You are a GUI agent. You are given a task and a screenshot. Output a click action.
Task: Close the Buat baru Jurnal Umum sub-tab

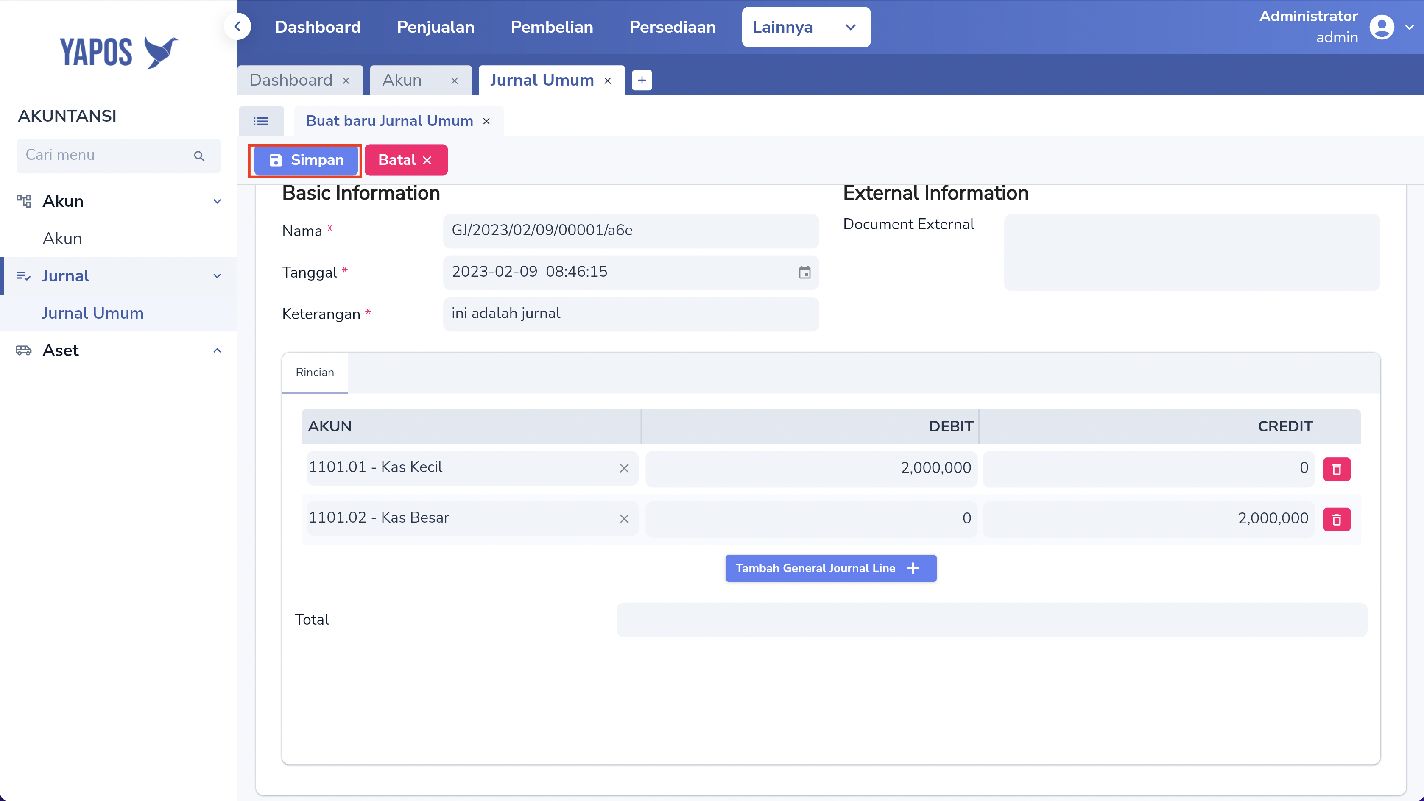(486, 121)
